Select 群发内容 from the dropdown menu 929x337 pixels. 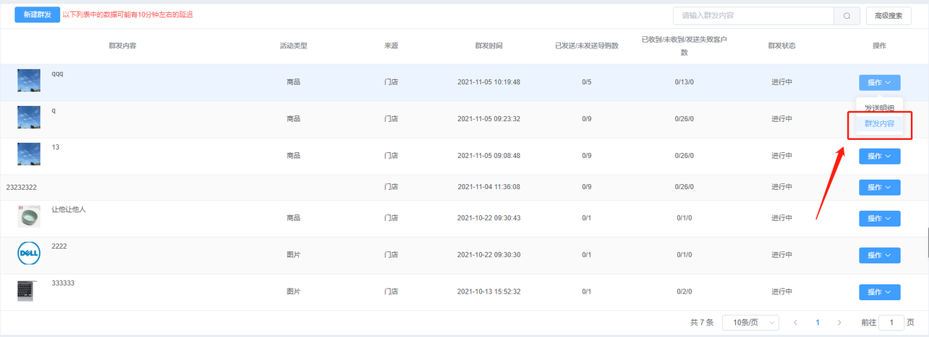click(879, 124)
